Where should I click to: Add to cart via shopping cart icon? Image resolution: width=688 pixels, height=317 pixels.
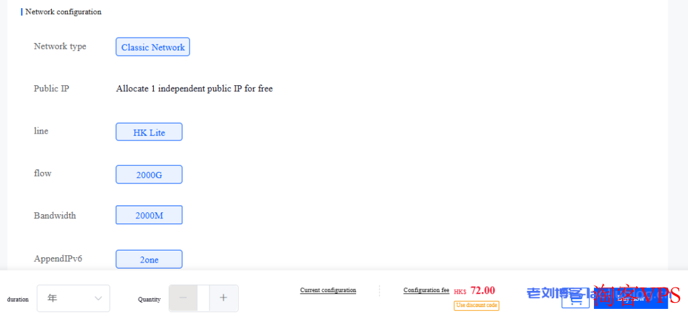click(575, 299)
